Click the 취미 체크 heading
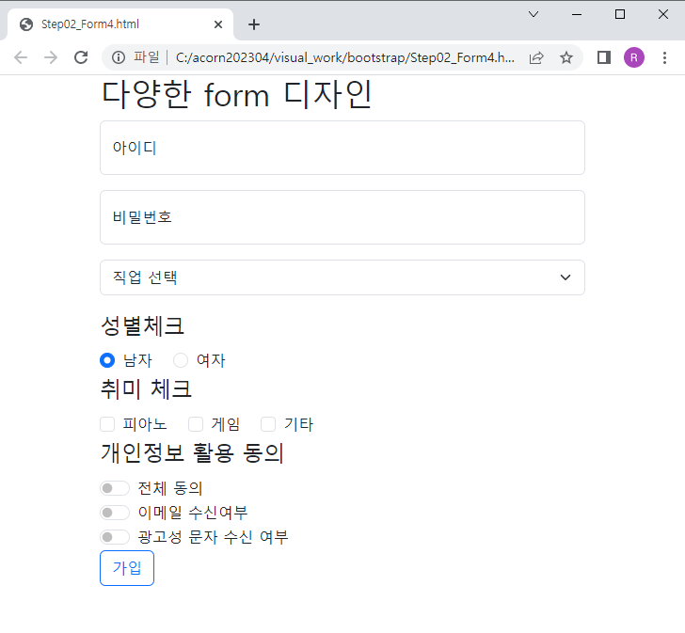This screenshot has width=685, height=633. [x=147, y=389]
